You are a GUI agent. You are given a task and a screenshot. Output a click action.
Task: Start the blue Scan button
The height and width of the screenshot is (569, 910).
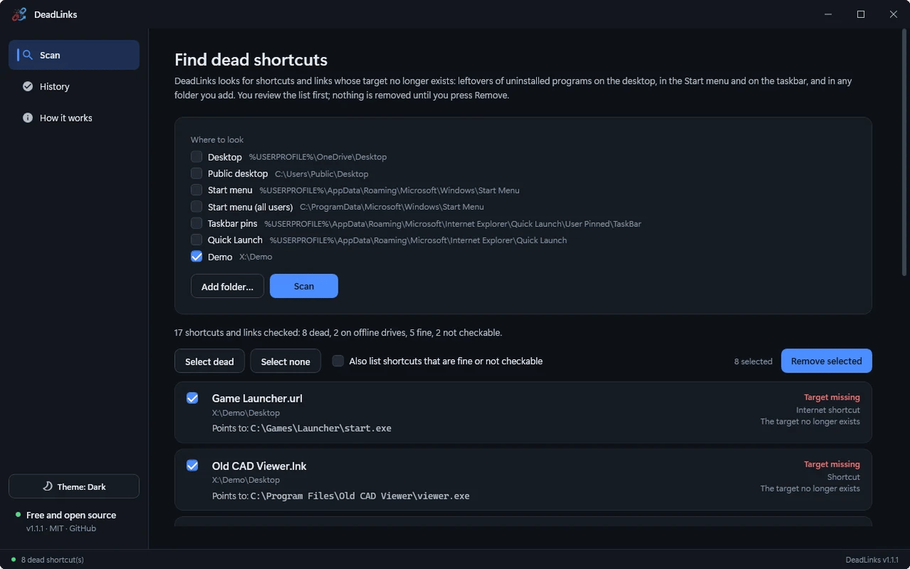304,286
